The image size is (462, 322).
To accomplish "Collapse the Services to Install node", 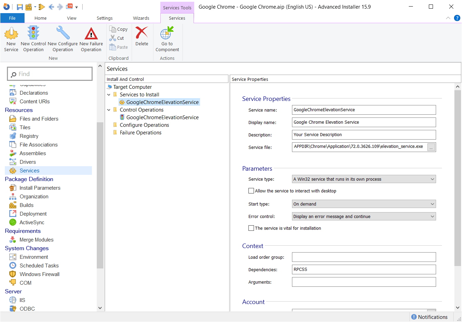I will [x=109, y=95].
